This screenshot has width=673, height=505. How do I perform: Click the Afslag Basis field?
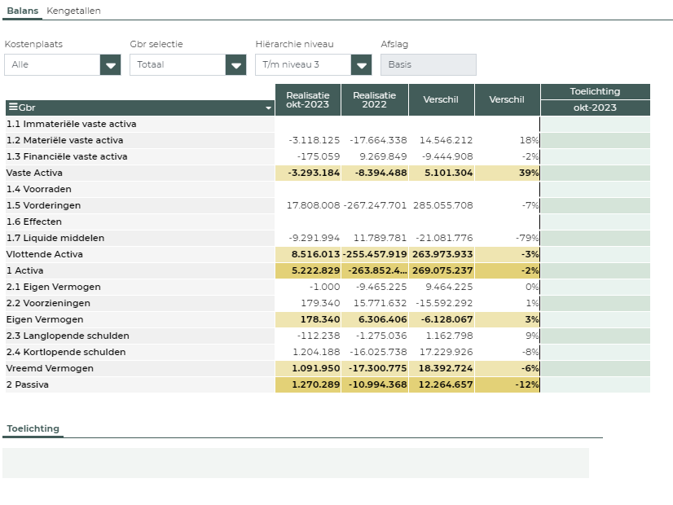(x=428, y=65)
